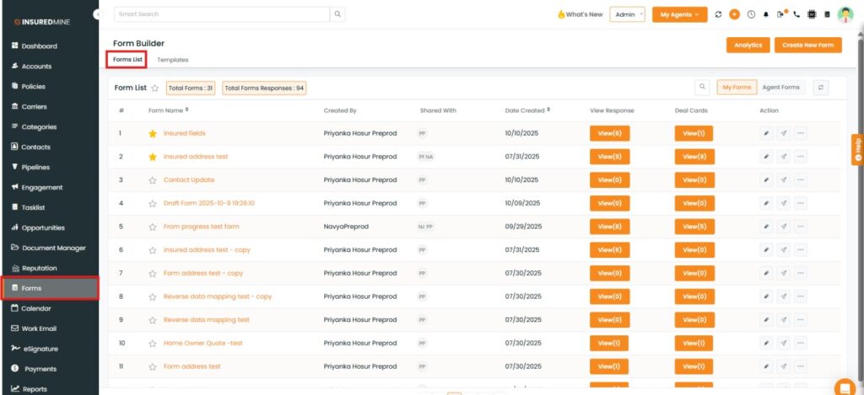This screenshot has width=864, height=395.
Task: Unstar the Insured fields form
Action: point(153,133)
